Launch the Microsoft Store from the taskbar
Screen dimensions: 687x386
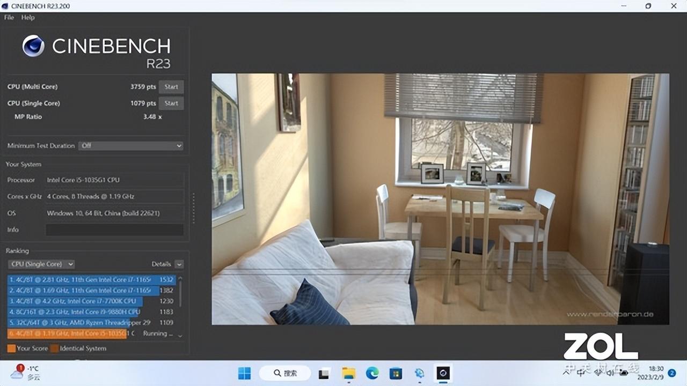[396, 372]
